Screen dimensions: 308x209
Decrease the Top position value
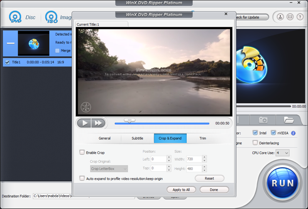pos(169,170)
